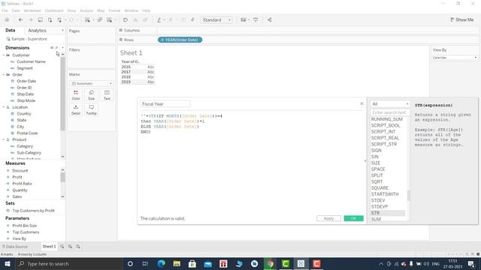
Task: Open the function category All dropdown
Action: [390, 104]
